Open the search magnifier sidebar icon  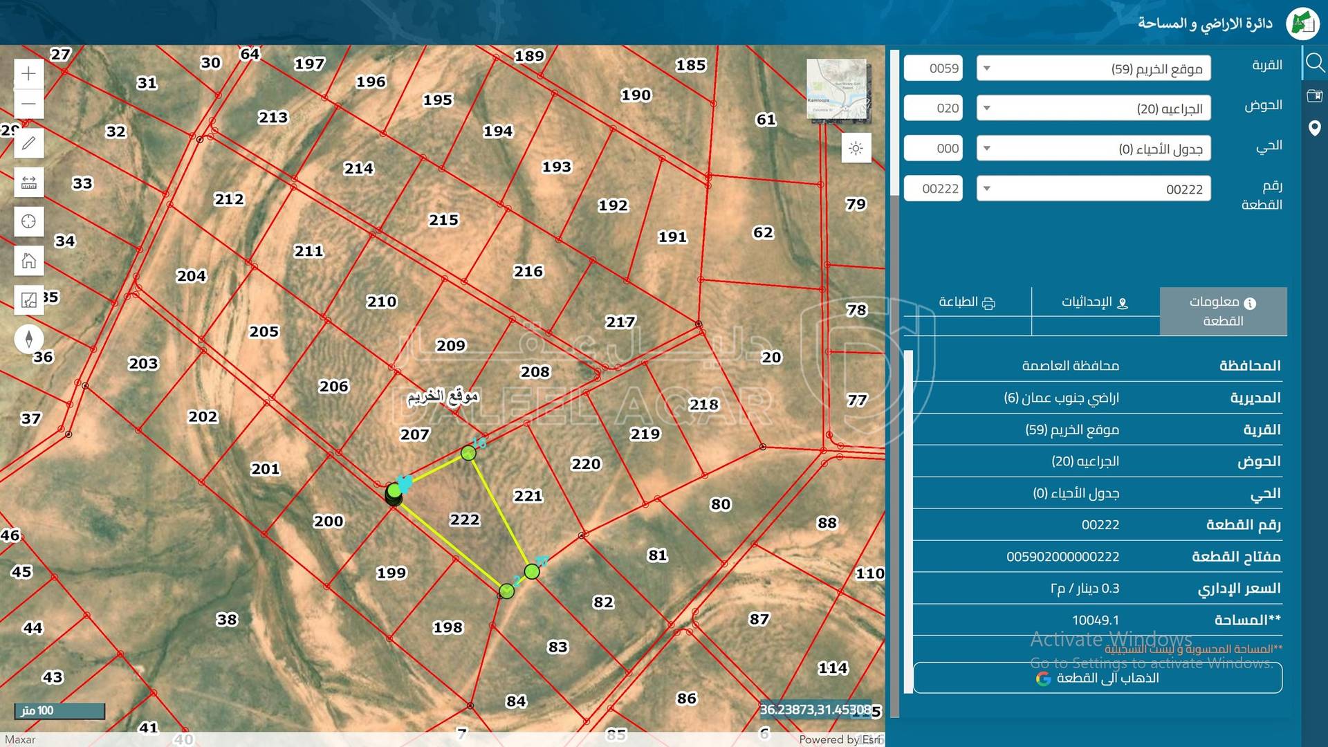click(x=1314, y=64)
